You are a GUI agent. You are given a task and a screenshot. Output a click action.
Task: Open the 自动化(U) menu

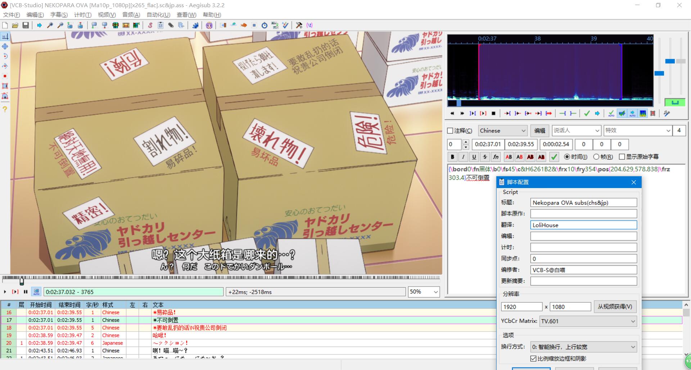(158, 15)
